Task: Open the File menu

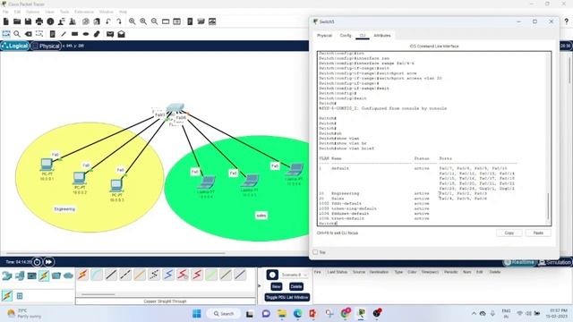Action: (x=5, y=12)
